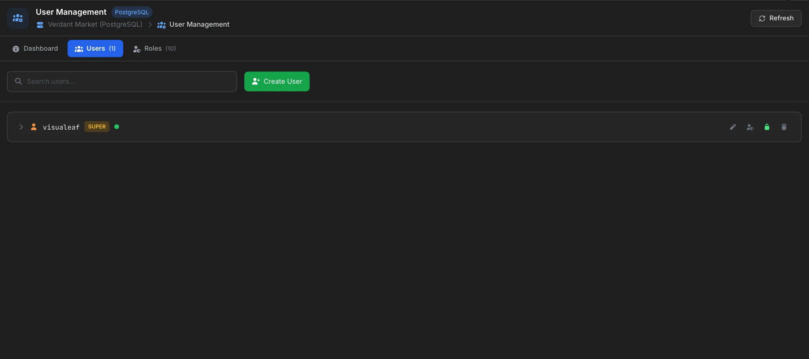
Task: Select the Users tab
Action: [x=95, y=49]
